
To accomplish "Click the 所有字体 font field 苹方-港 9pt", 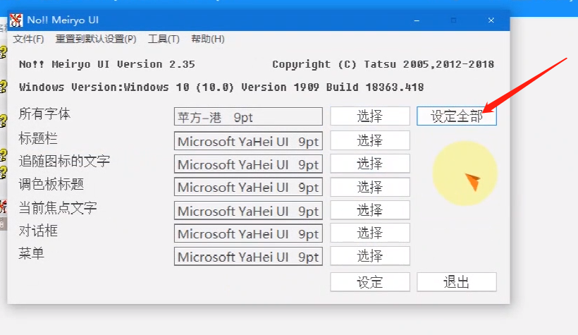I will pyautogui.click(x=248, y=116).
